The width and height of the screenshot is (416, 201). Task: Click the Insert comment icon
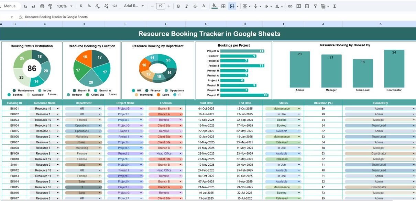tap(298, 6)
